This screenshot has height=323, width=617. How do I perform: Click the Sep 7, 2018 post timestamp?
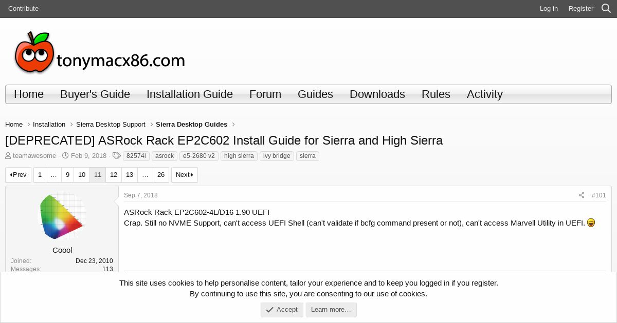141,195
